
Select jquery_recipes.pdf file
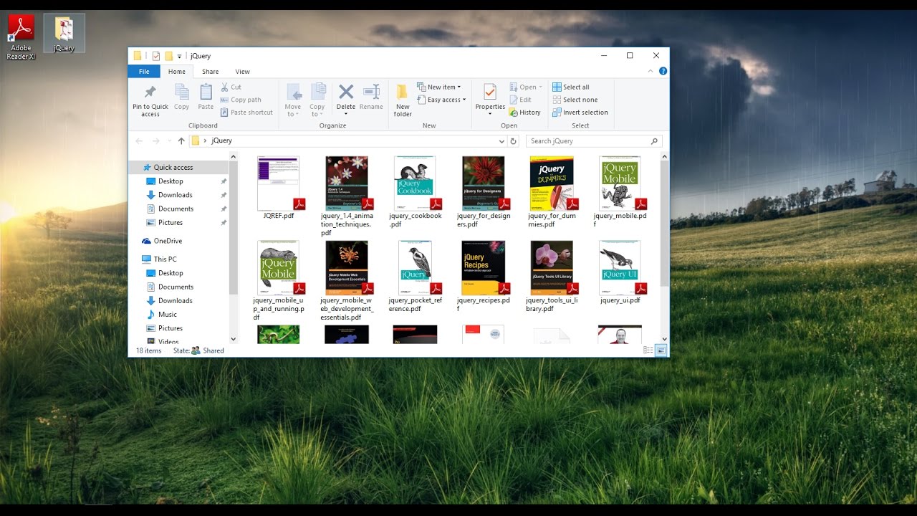484,277
